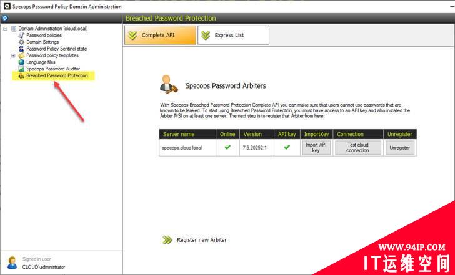The height and width of the screenshot is (275, 455).
Task: Click the Specops app icon in title bar
Action: click(x=7, y=6)
